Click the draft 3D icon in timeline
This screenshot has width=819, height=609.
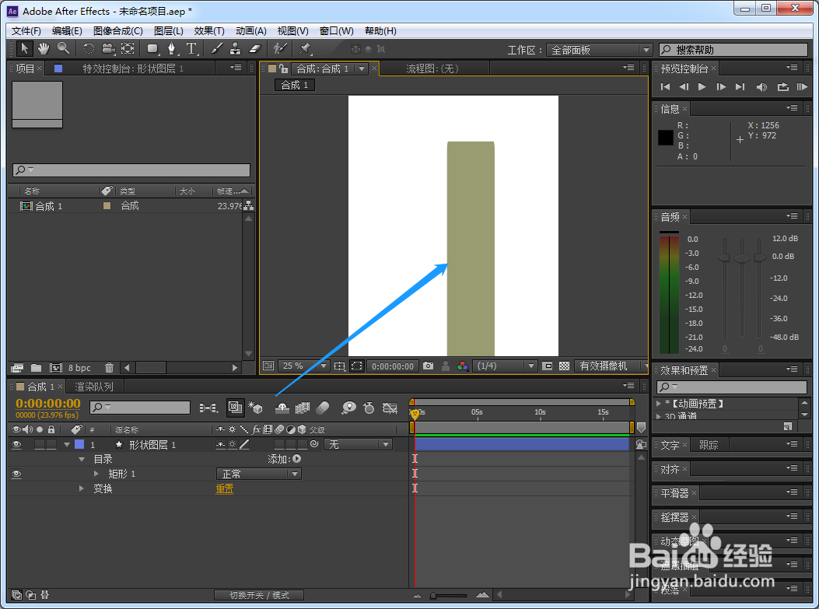[255, 408]
